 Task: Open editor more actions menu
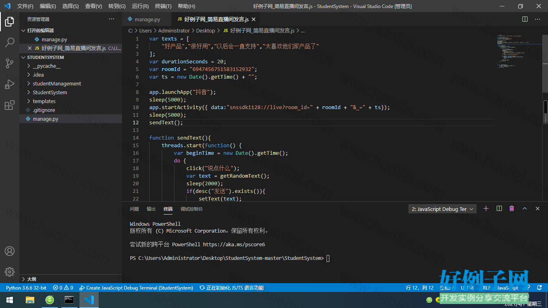click(538, 19)
